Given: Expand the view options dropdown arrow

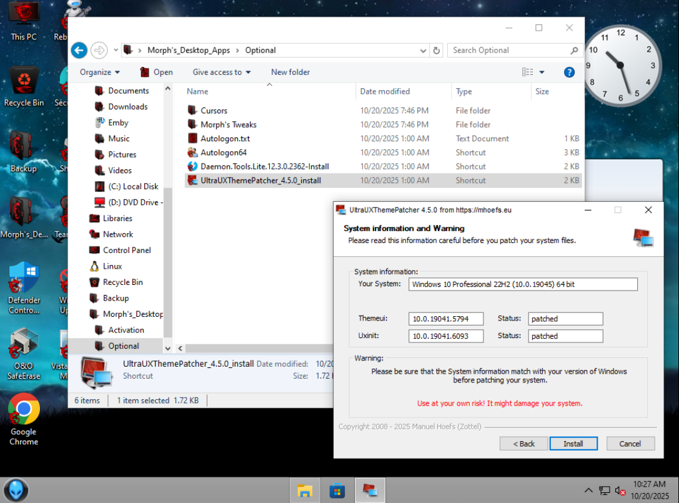Looking at the screenshot, I should (x=542, y=72).
